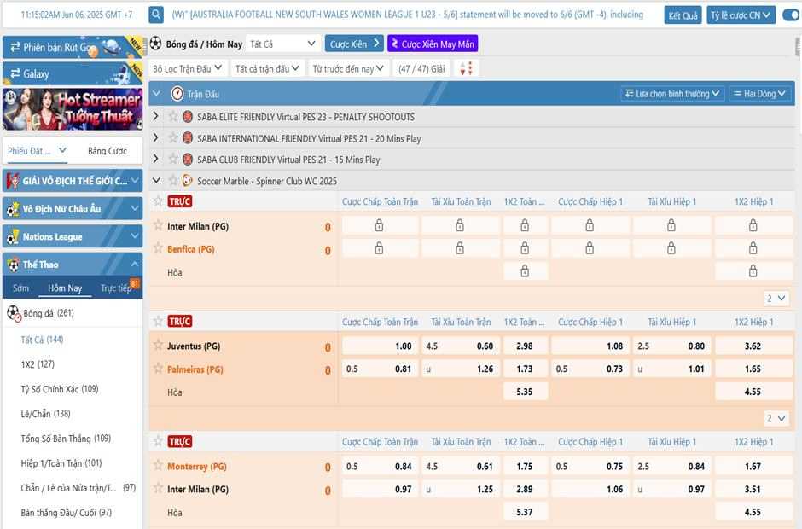Star the Palmeiras (PG) team row
The image size is (802, 529).
click(x=159, y=369)
